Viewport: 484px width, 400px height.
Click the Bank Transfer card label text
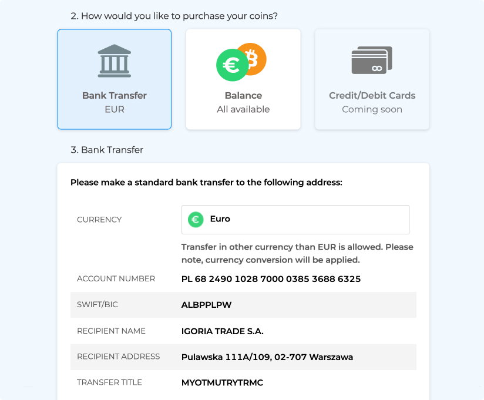coord(114,96)
